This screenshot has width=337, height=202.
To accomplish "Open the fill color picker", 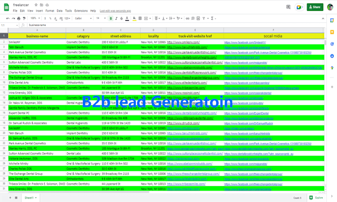I will click(x=134, y=18).
